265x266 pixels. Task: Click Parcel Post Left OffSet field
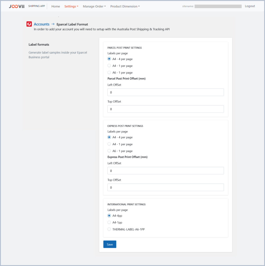[165, 92]
